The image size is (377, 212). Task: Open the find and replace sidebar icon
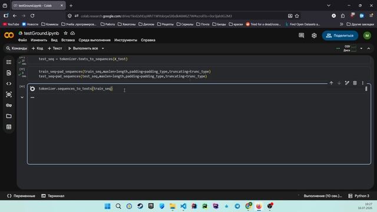click(9, 73)
